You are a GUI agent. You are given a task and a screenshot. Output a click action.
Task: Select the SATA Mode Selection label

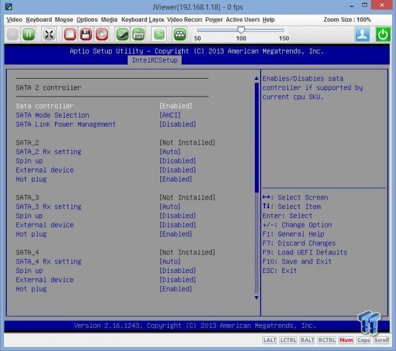[x=52, y=115]
